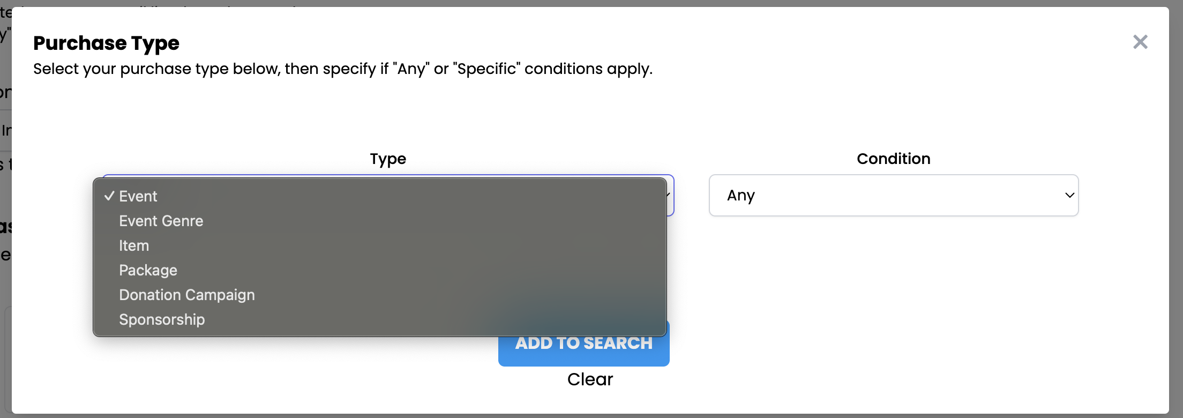
Task: Close the Purchase Type dialog
Action: pos(1140,42)
